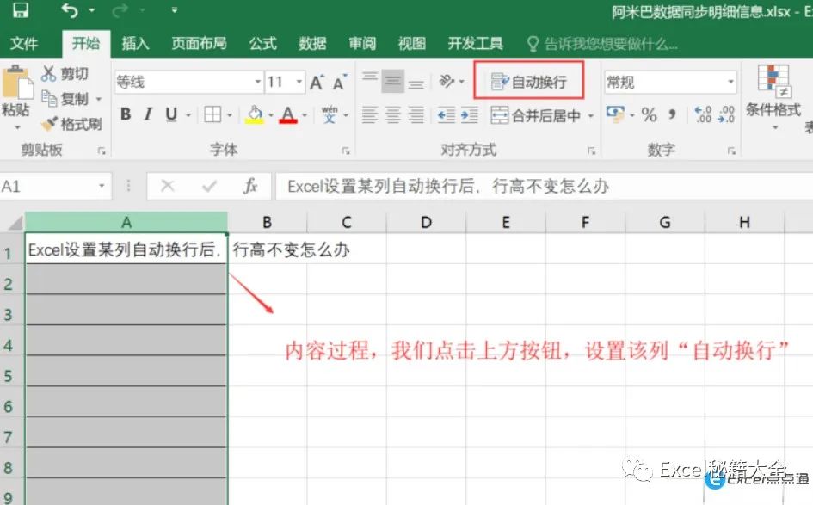813x505 pixels.
Task: Open the 数据 ribbon tab
Action: click(x=311, y=43)
